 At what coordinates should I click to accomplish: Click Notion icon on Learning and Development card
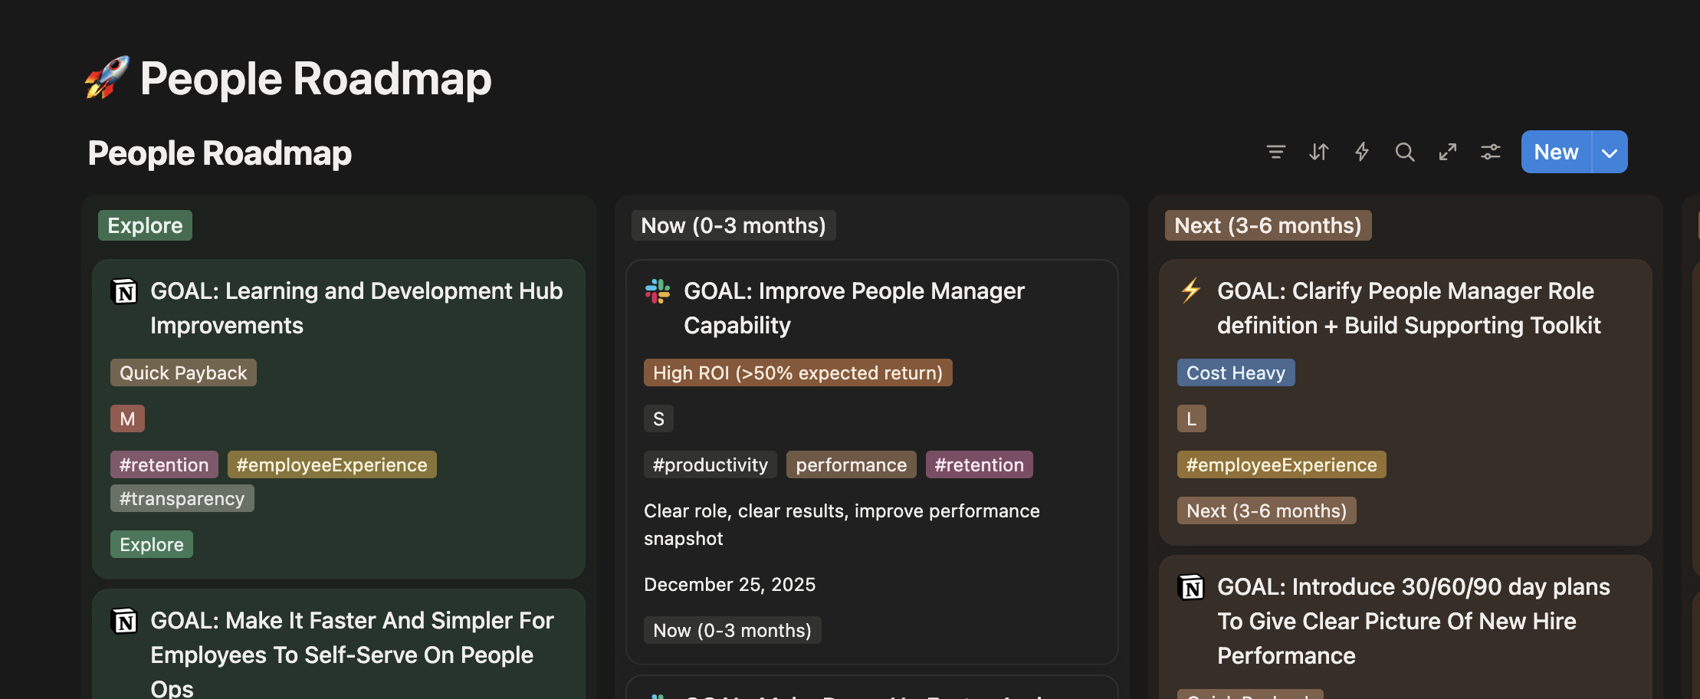point(124,291)
